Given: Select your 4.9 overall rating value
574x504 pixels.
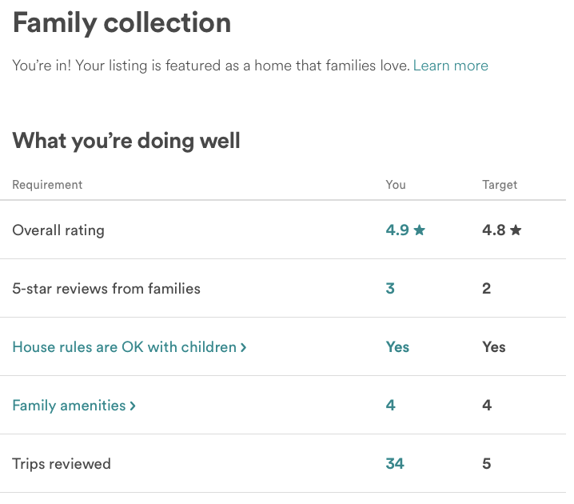Looking at the screenshot, I should point(397,230).
